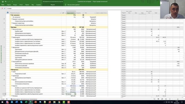
Task: Click the volume tray icon
Action: pos(169,102)
